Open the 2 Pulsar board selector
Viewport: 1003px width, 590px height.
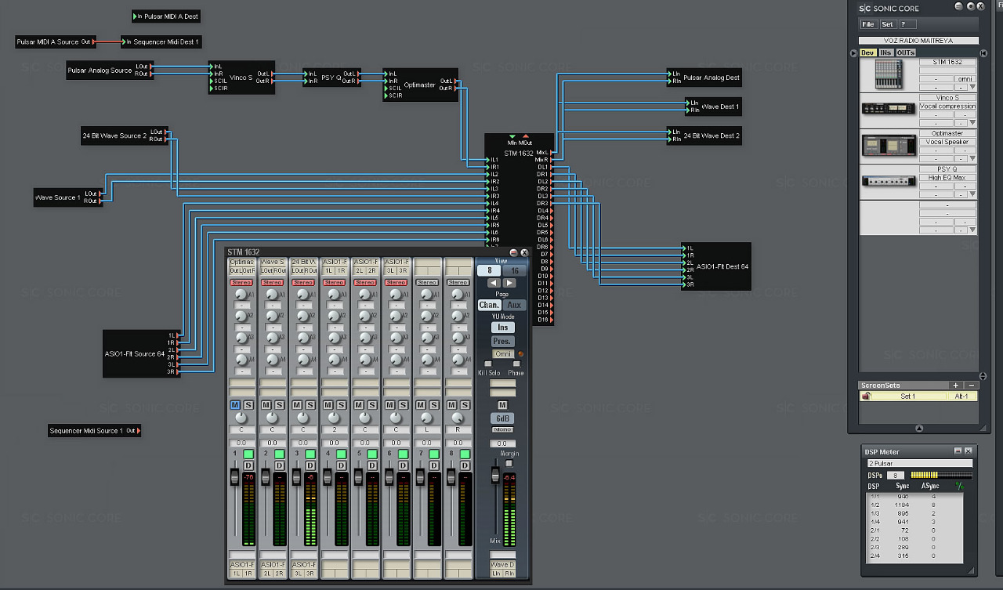tap(920, 463)
